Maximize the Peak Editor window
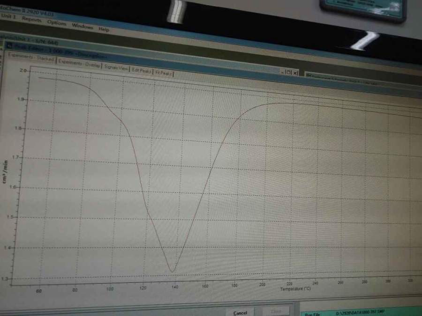The height and width of the screenshot is (316, 422). pos(288,72)
